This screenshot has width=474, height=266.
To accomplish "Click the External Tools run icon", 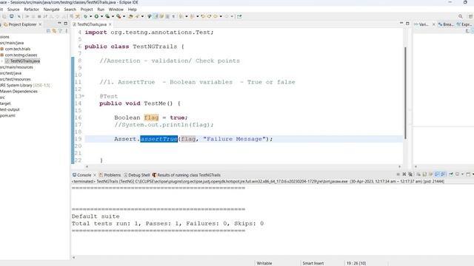I will pyautogui.click(x=118, y=16).
